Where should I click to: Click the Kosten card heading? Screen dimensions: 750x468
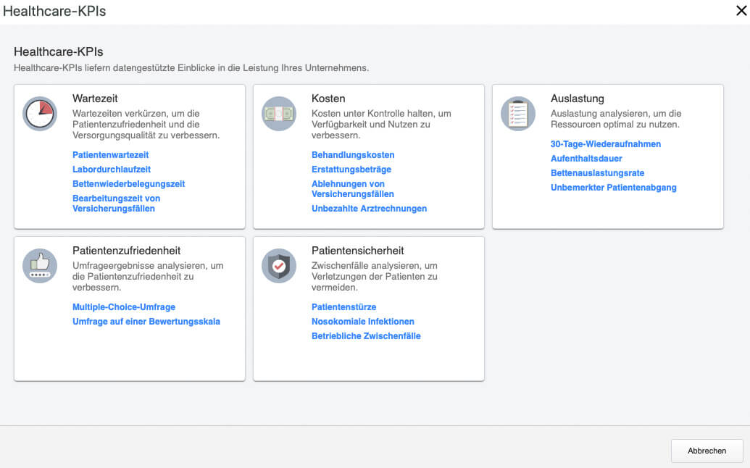pyautogui.click(x=328, y=99)
